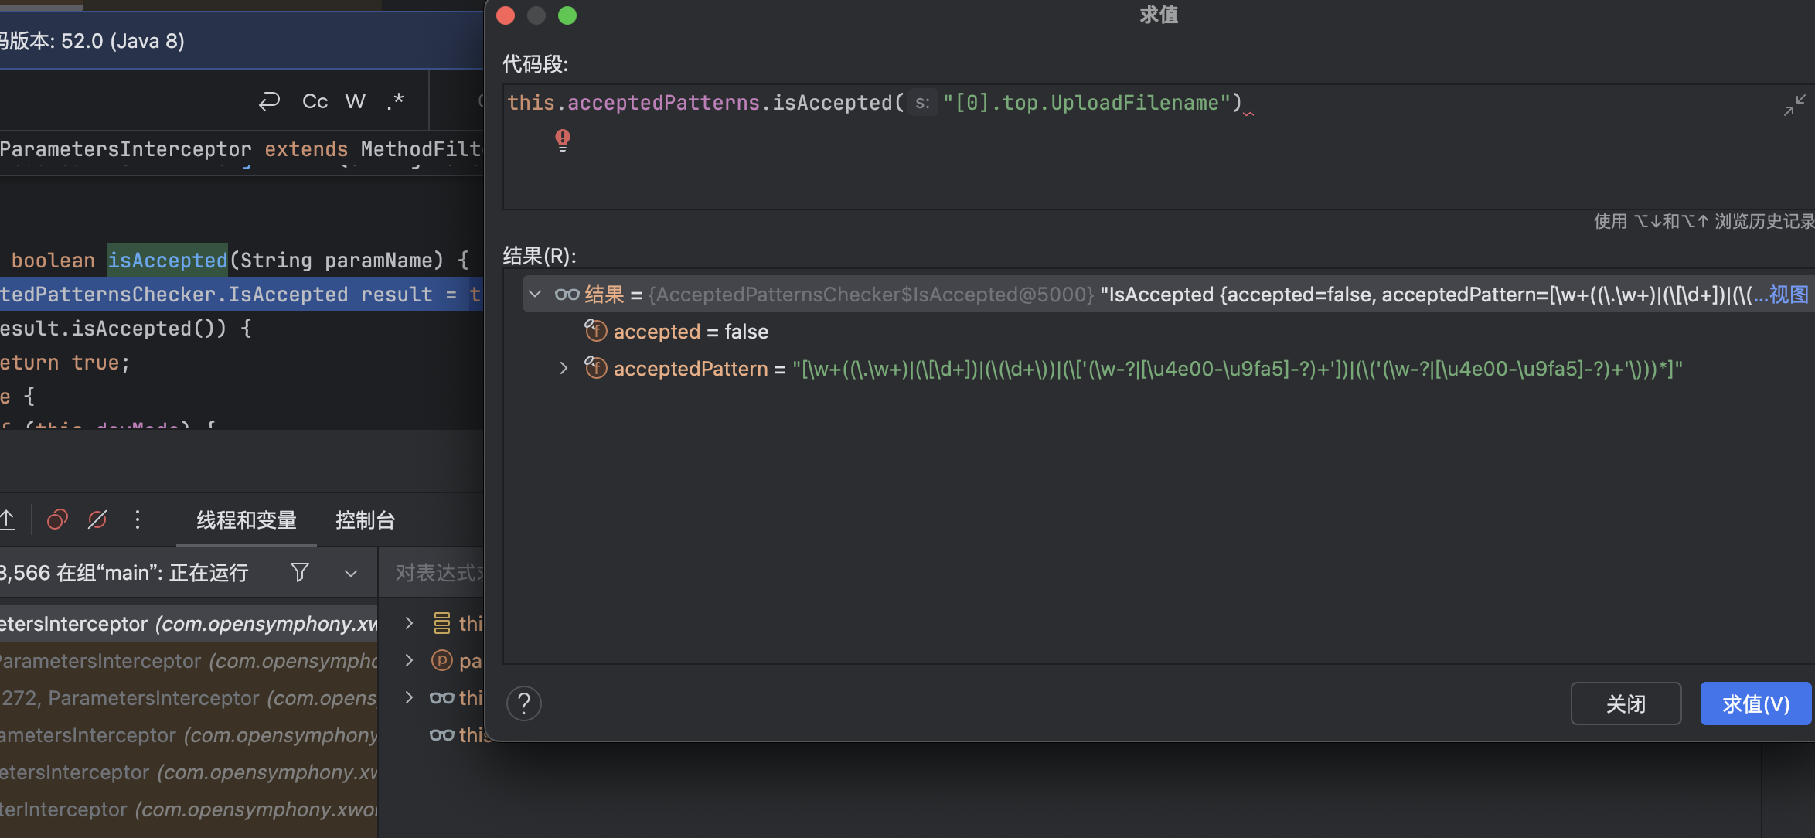Viewport: 1815px width, 838px height.
Task: Click the red error bulb icon in code fragment
Action: point(563,140)
